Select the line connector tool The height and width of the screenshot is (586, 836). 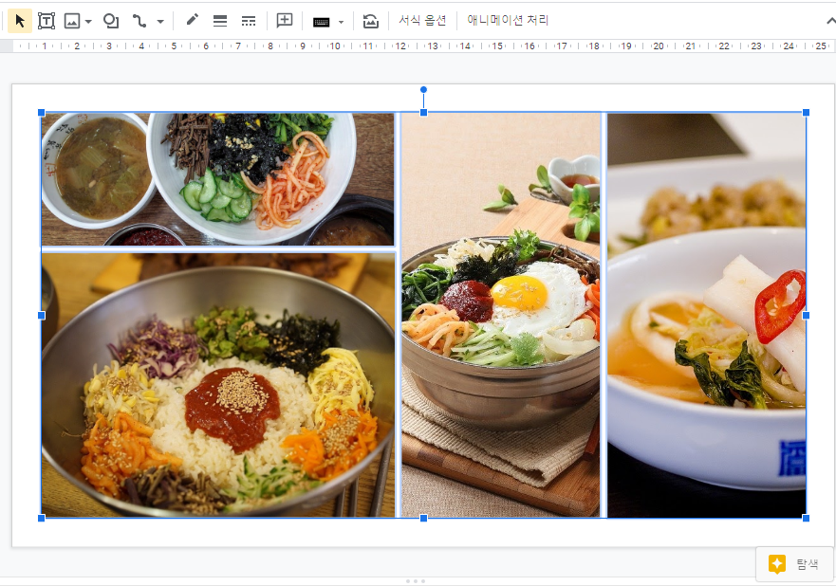[139, 21]
